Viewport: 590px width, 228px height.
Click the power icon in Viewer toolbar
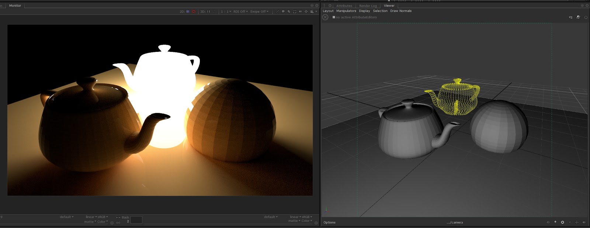[x=586, y=17]
